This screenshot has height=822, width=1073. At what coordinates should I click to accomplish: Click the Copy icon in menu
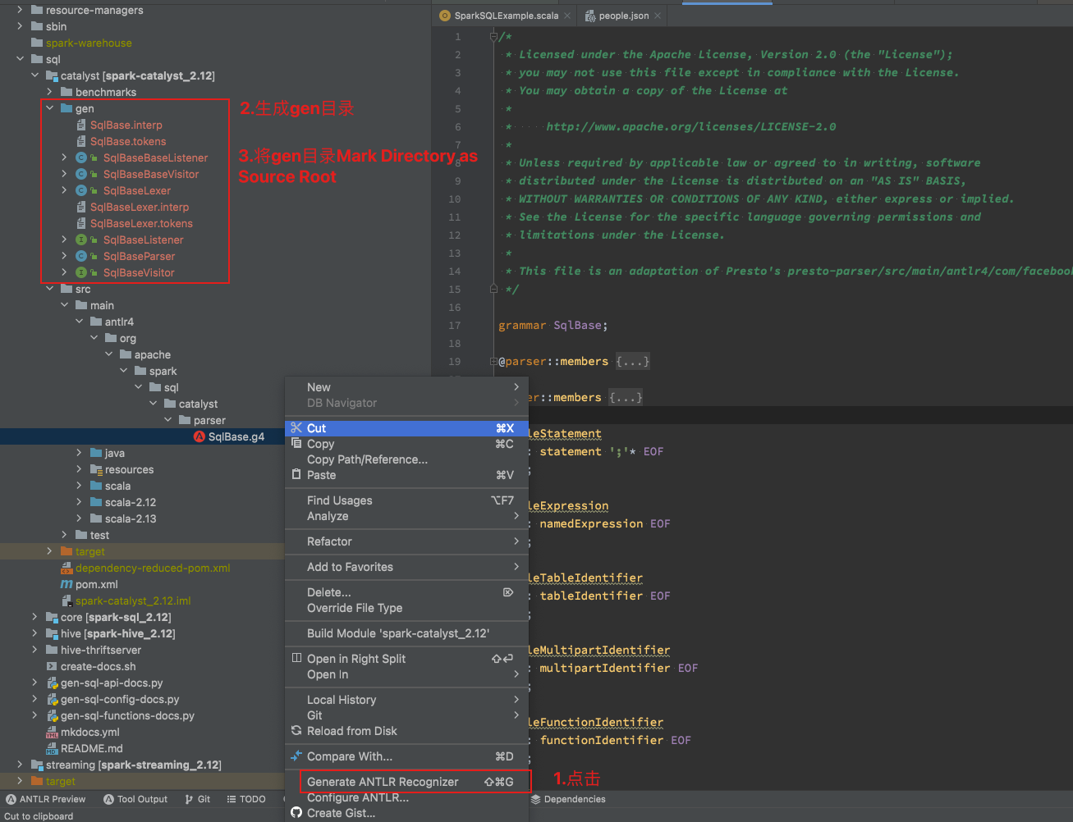(296, 444)
